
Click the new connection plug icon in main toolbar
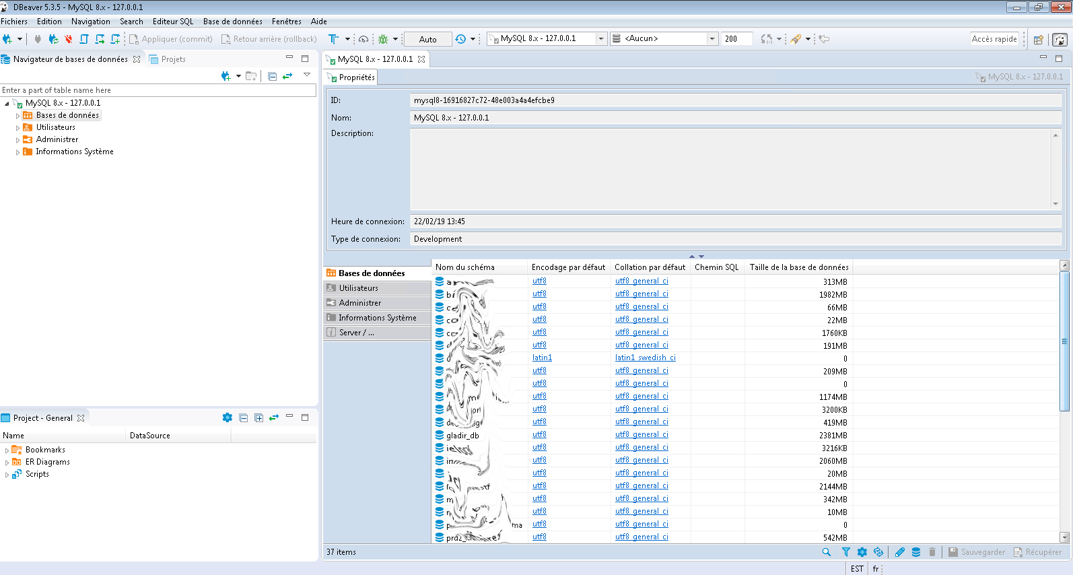point(7,39)
